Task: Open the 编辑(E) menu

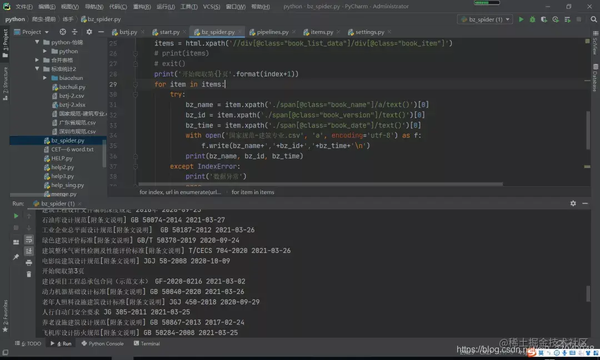Action: click(47, 7)
